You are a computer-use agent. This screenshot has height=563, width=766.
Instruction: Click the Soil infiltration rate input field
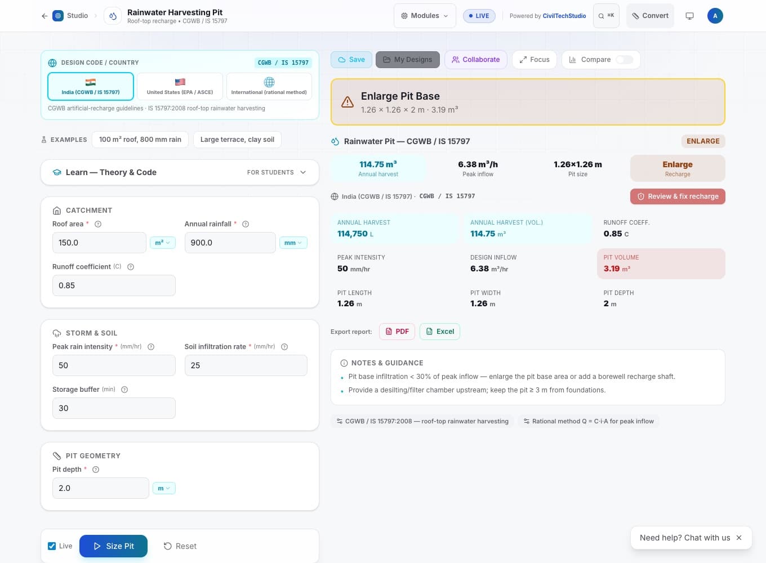[x=246, y=365]
